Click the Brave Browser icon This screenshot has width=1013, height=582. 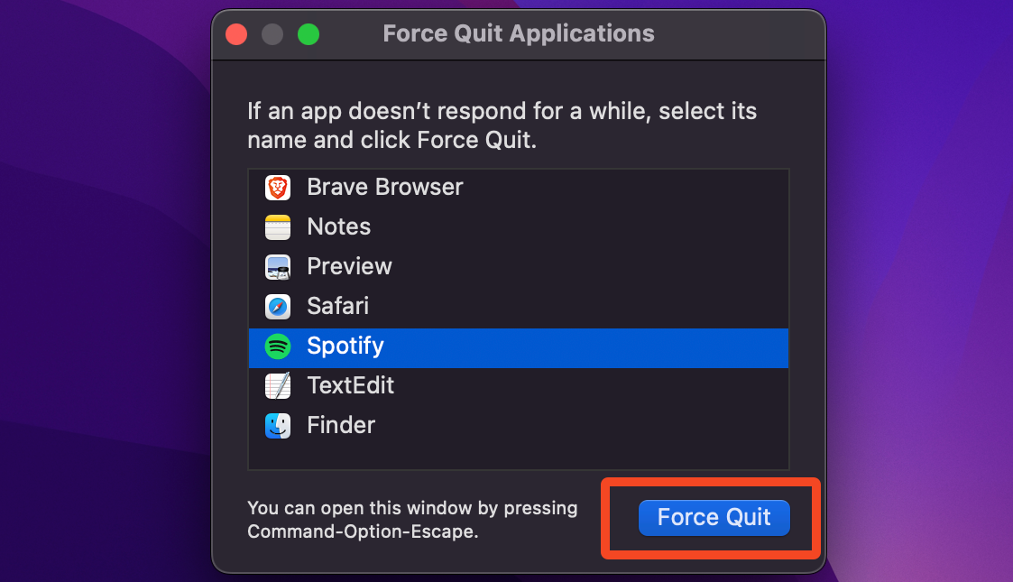tap(277, 188)
